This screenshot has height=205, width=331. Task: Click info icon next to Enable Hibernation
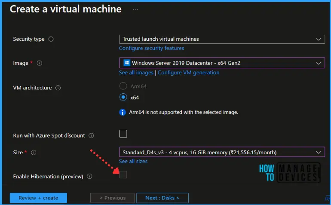point(89,176)
